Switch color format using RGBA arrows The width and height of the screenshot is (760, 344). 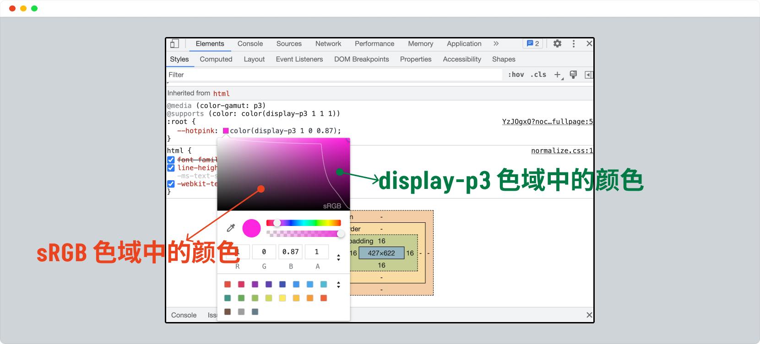[338, 258]
